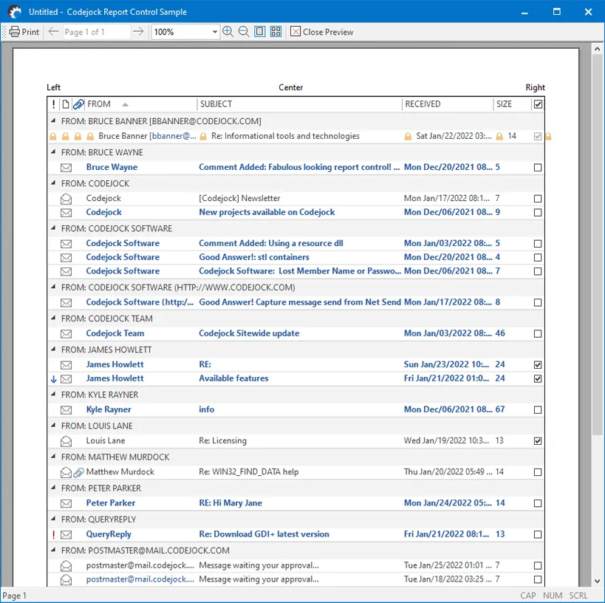The width and height of the screenshot is (605, 603).
Task: Click the zoom in magnifier icon
Action: point(228,32)
